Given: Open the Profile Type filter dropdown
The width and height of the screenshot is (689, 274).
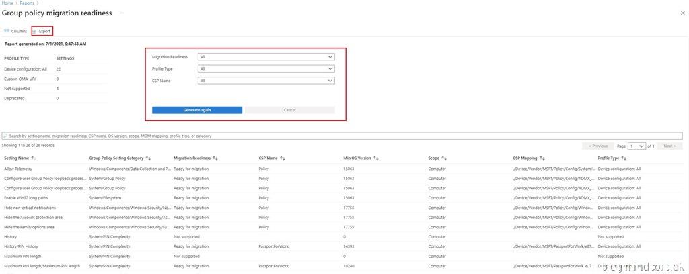Looking at the screenshot, I should pyautogui.click(x=266, y=68).
